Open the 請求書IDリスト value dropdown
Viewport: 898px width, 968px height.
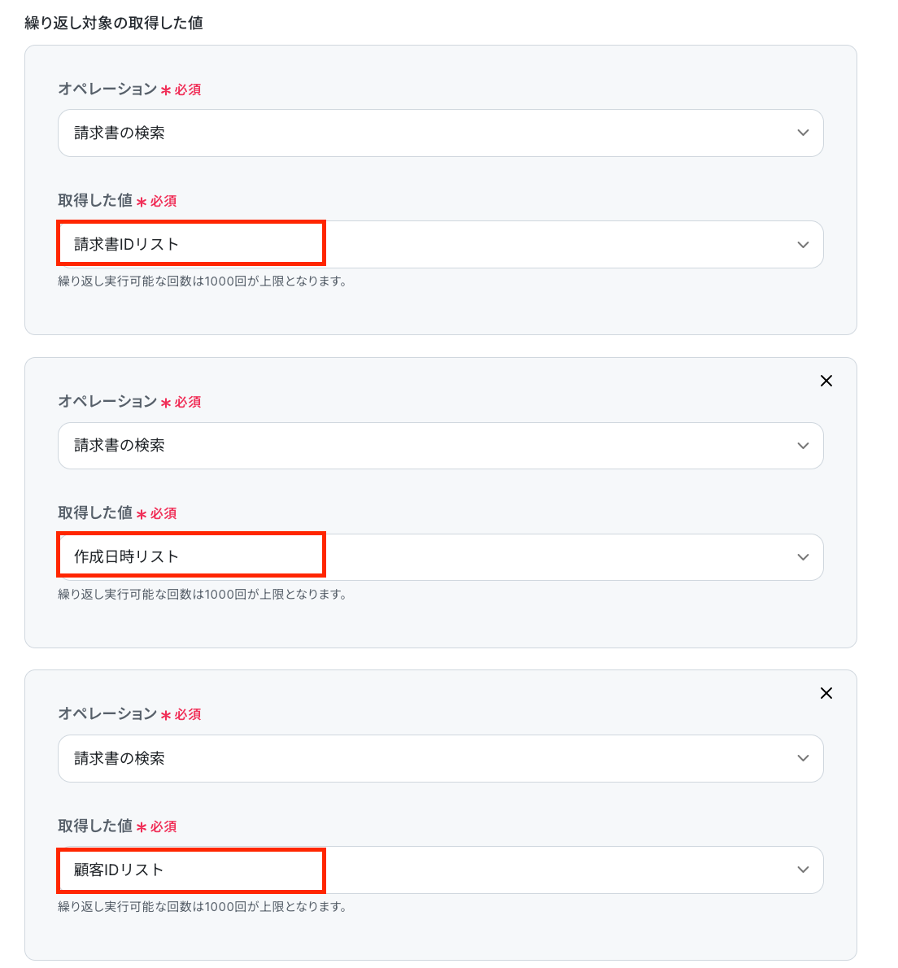pyautogui.click(x=439, y=245)
